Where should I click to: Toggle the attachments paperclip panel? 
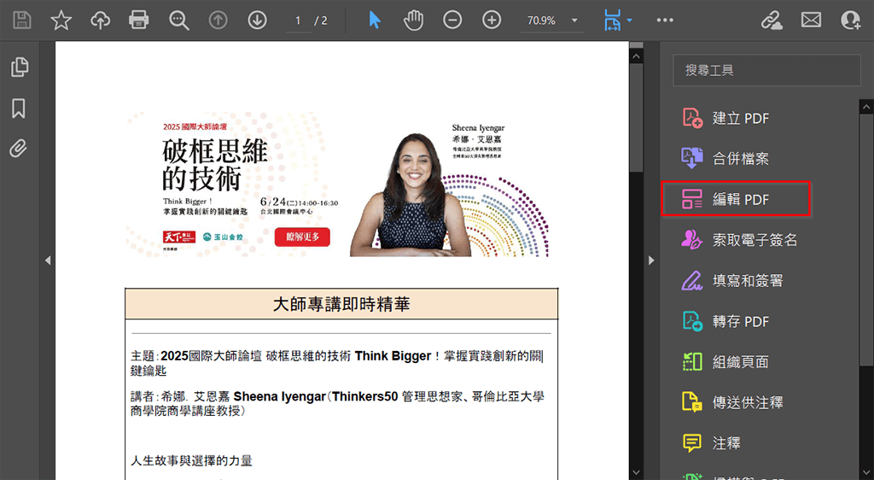(x=19, y=149)
